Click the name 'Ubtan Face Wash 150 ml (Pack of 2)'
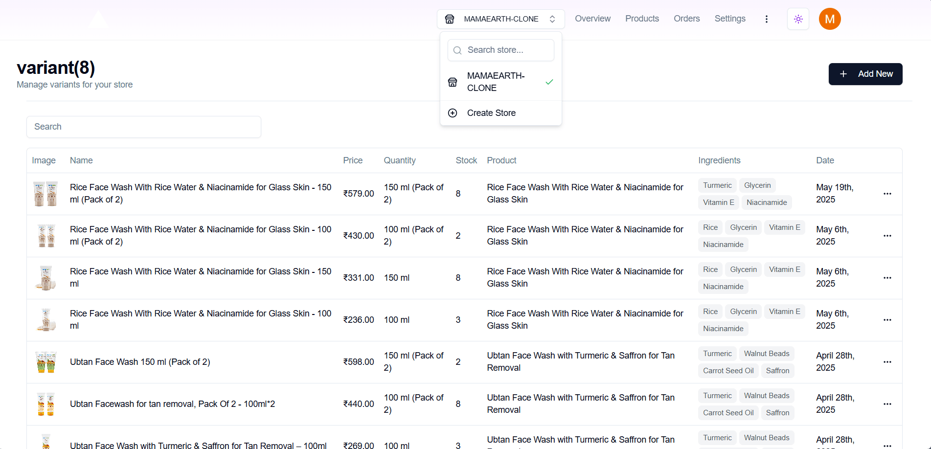 click(140, 362)
